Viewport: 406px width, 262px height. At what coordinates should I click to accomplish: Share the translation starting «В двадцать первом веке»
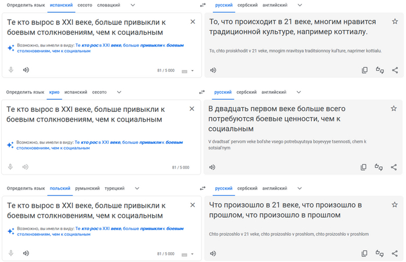(394, 167)
